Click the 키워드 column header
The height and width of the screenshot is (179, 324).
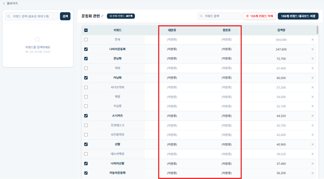click(x=117, y=31)
